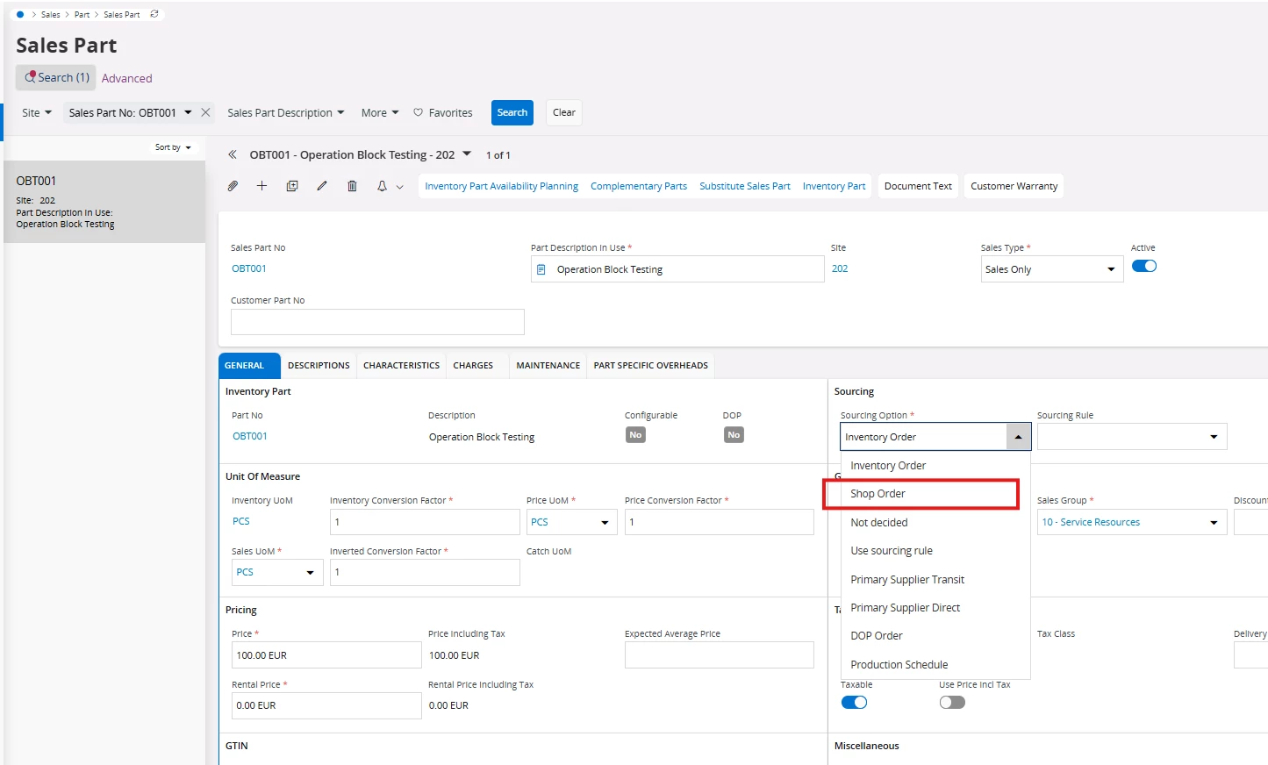Viewport: 1268px width, 765px height.
Task: Click the Customer Part No field
Action: click(377, 322)
